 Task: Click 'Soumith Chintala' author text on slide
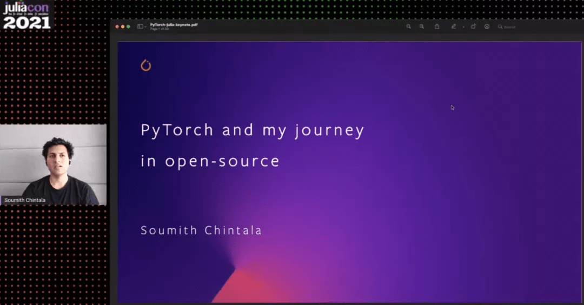coord(201,230)
